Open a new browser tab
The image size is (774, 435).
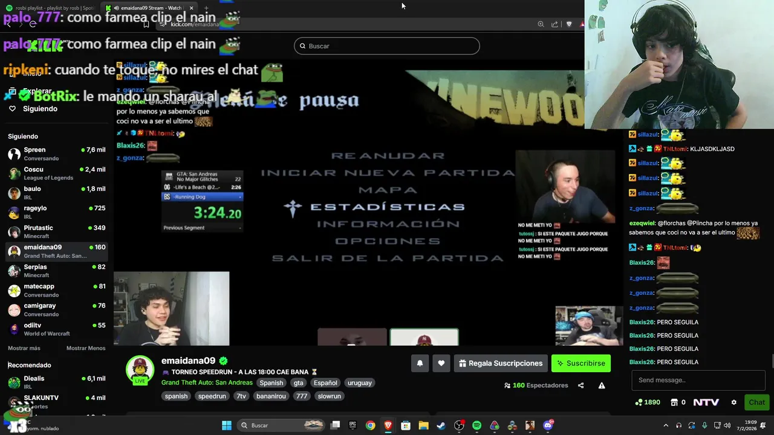tap(206, 8)
